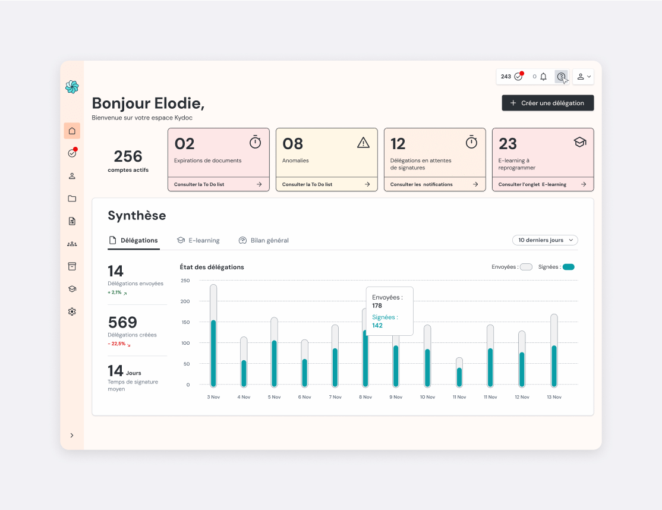Click Créer une délégation button
Viewport: 662px width, 510px height.
[547, 103]
